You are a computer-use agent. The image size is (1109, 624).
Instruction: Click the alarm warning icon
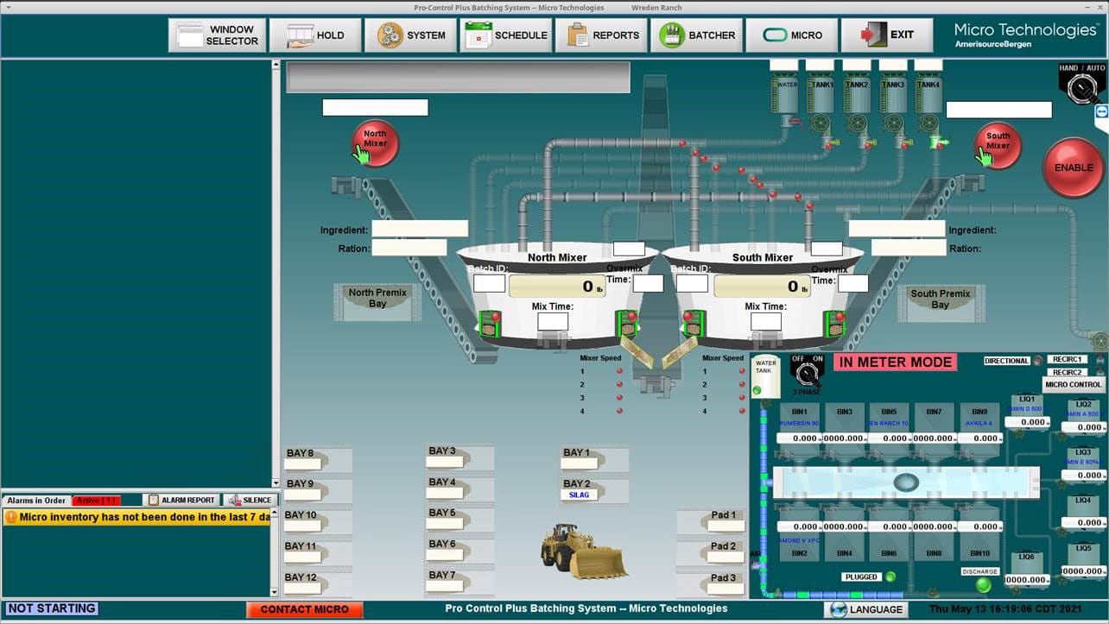tap(11, 518)
